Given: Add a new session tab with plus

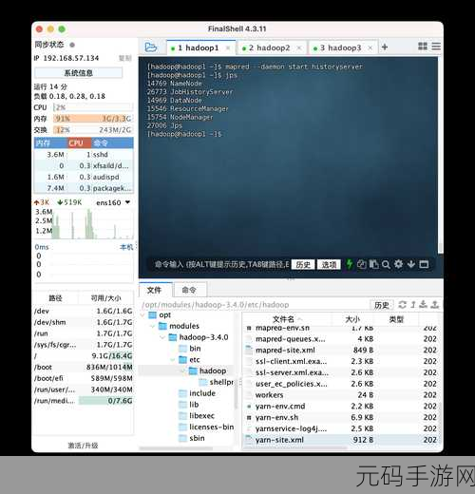Looking at the screenshot, I should pos(385,47).
